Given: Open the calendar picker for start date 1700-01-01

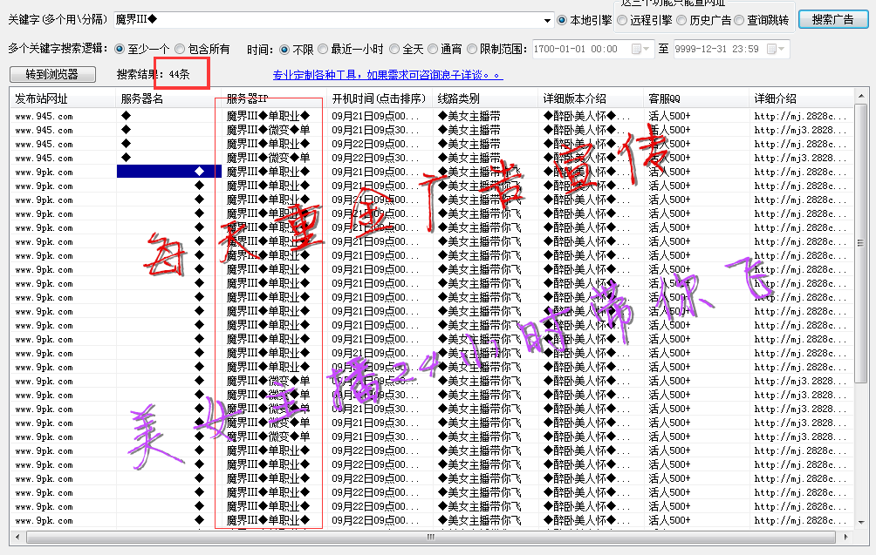Looking at the screenshot, I should point(640,49).
